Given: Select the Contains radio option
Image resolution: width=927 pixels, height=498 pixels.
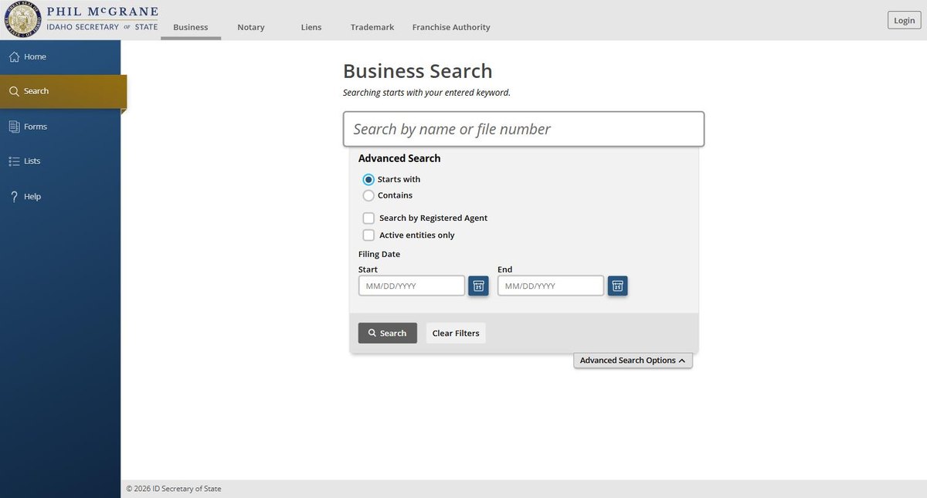Looking at the screenshot, I should [368, 195].
